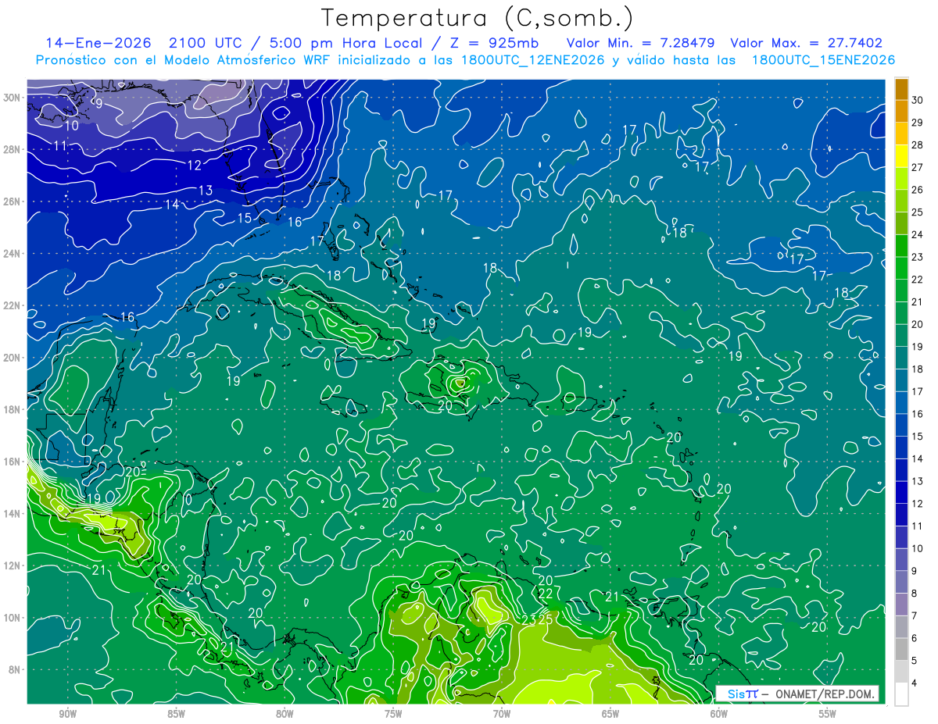Click the '20N' latitude axis label
The height and width of the screenshot is (724, 938).
pos(13,358)
